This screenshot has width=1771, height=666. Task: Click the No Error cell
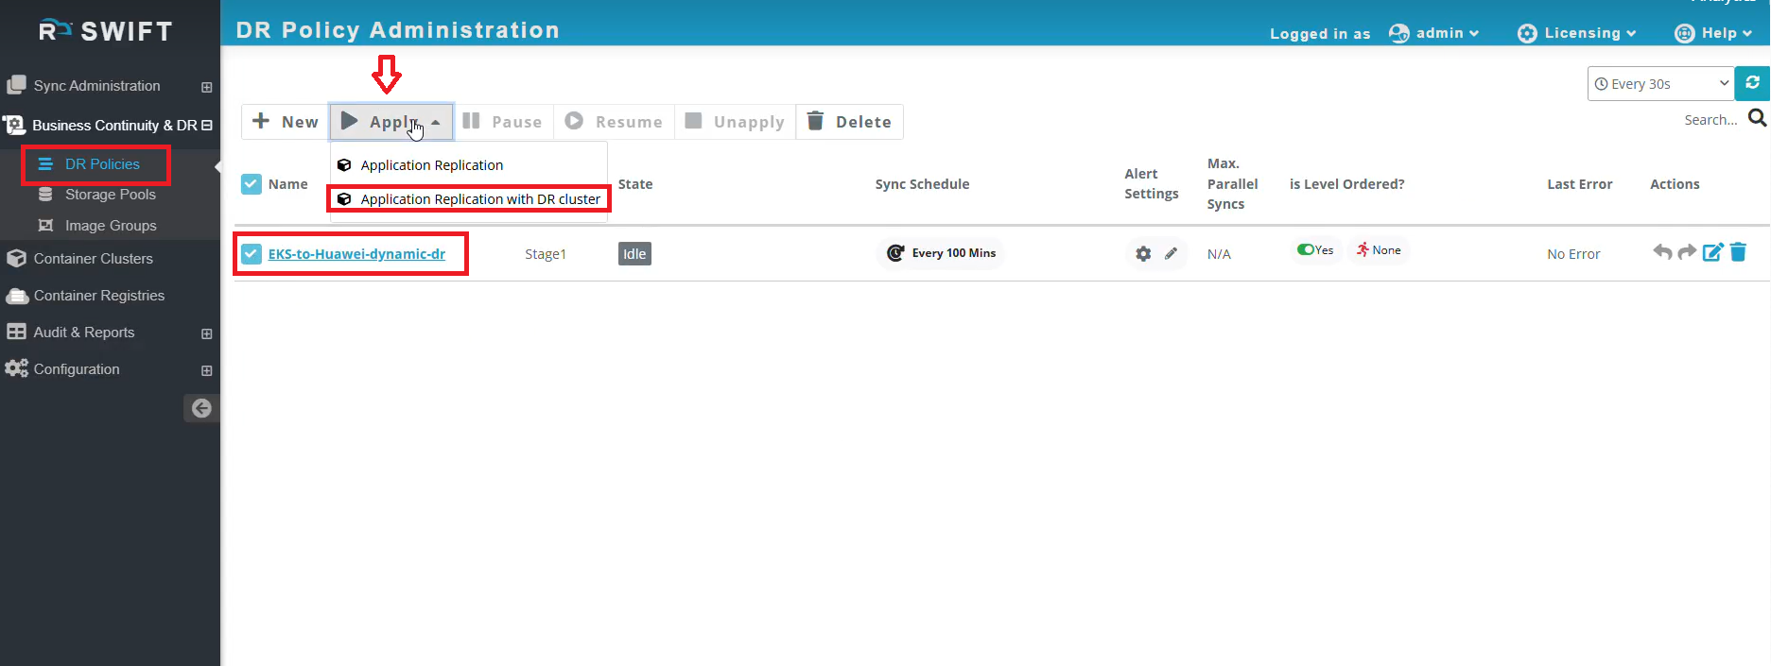1573,254
